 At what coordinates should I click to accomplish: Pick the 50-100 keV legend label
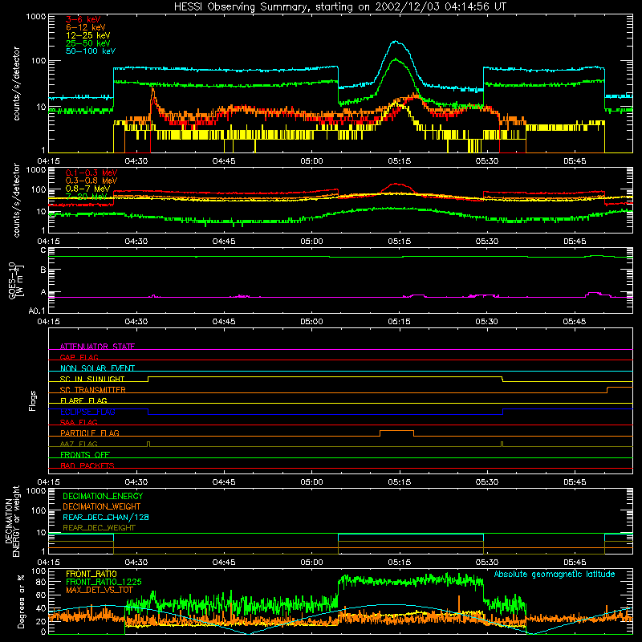(91, 51)
